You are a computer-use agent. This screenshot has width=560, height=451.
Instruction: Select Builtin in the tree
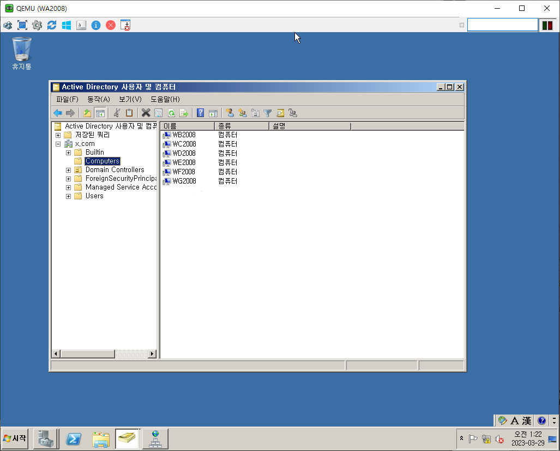click(x=95, y=153)
